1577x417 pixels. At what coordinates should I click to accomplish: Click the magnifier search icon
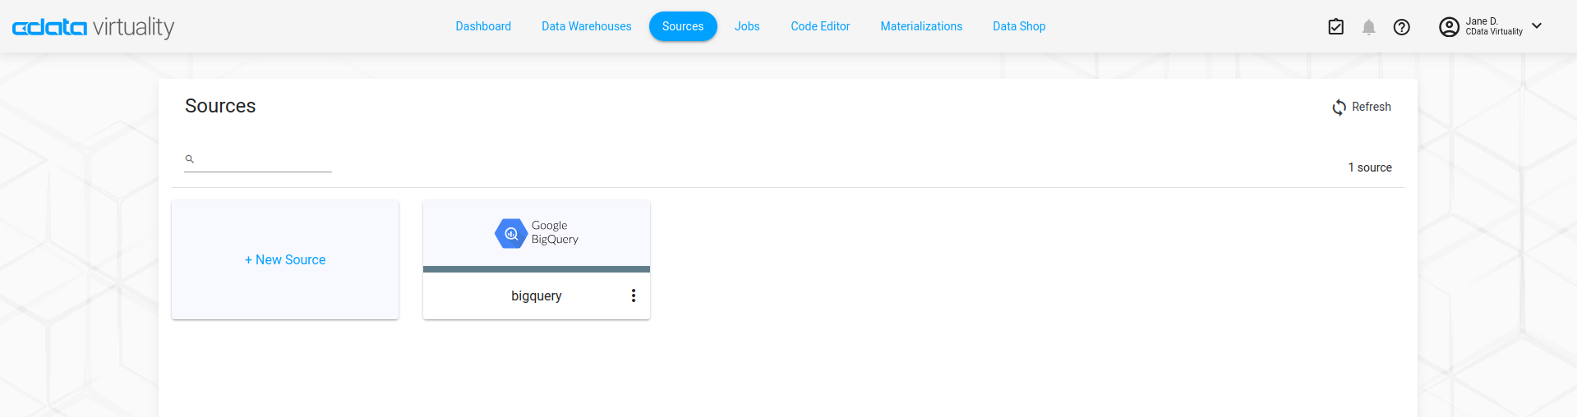tap(190, 159)
